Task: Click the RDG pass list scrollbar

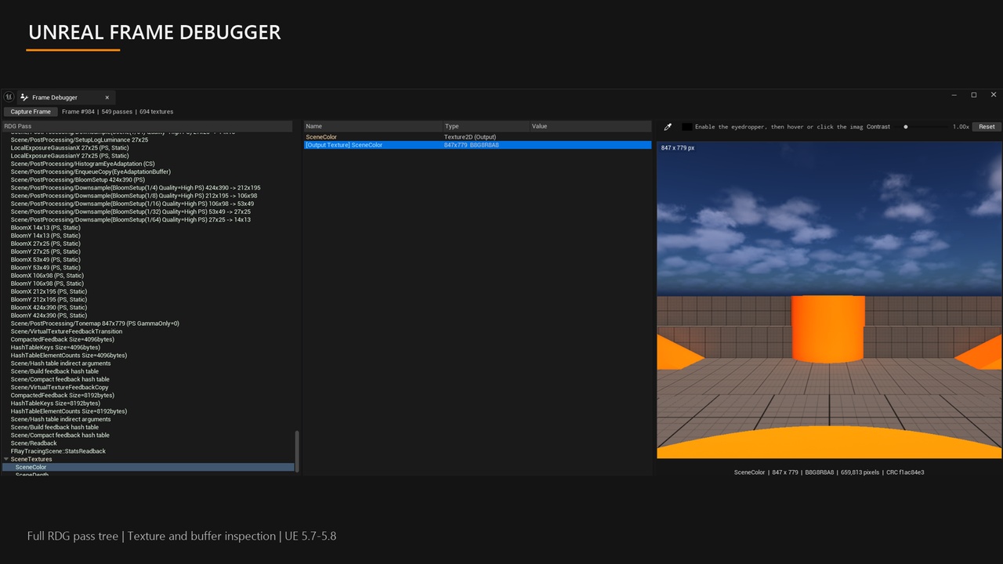Action: pos(296,451)
